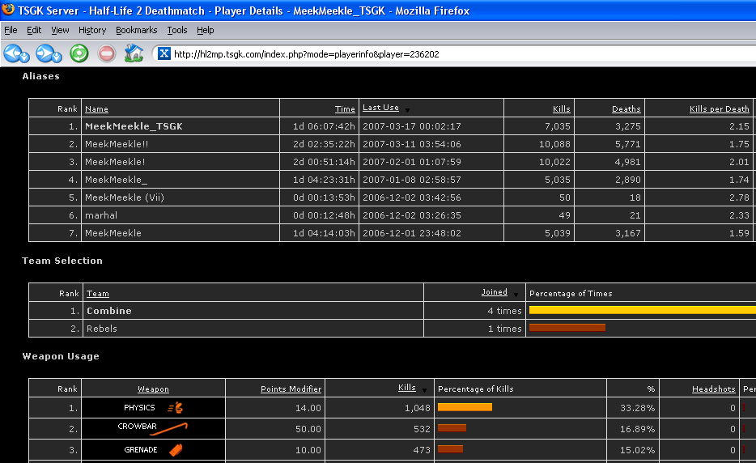756x463 pixels.
Task: Open the Bookmarks menu
Action: click(136, 30)
